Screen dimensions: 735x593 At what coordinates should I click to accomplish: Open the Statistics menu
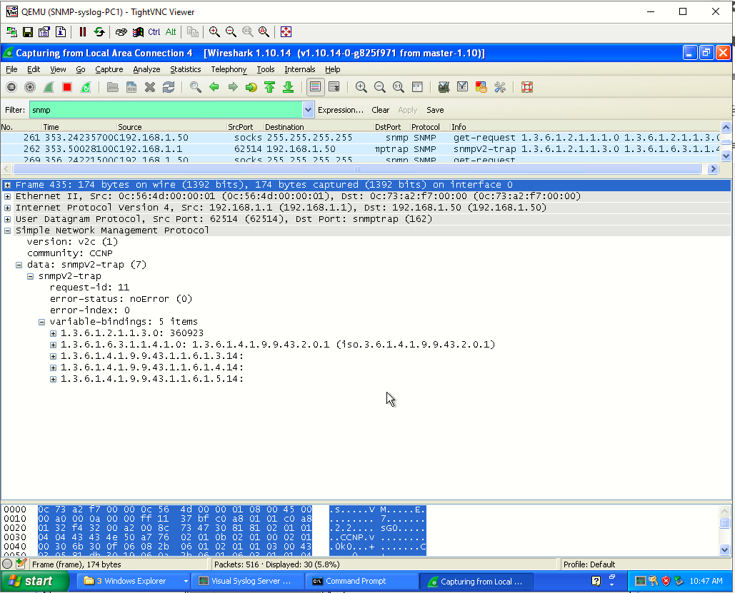click(x=185, y=69)
